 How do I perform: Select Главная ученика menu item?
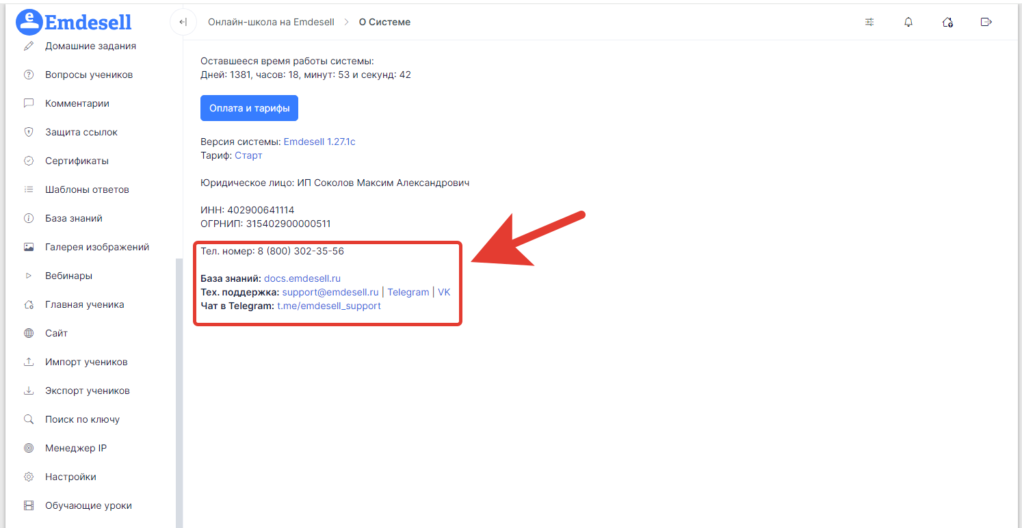coord(85,305)
